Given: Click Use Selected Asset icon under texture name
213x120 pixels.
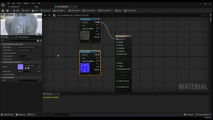Looking at the screenshot, I should point(26,68).
